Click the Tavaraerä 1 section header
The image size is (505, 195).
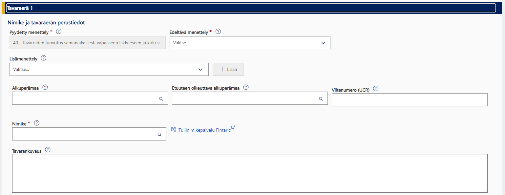click(x=251, y=8)
